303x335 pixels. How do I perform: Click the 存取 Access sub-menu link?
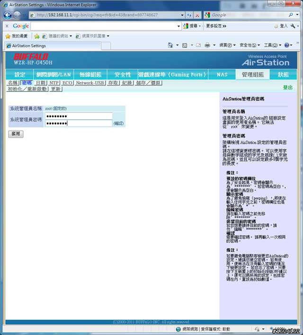pos(113,83)
